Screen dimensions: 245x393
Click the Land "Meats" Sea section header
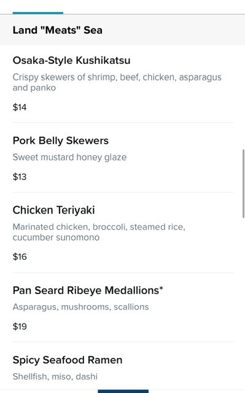[57, 30]
